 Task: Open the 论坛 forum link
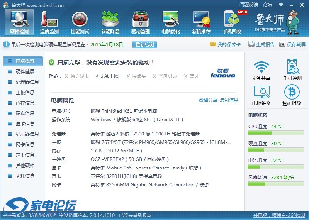(267, 5)
